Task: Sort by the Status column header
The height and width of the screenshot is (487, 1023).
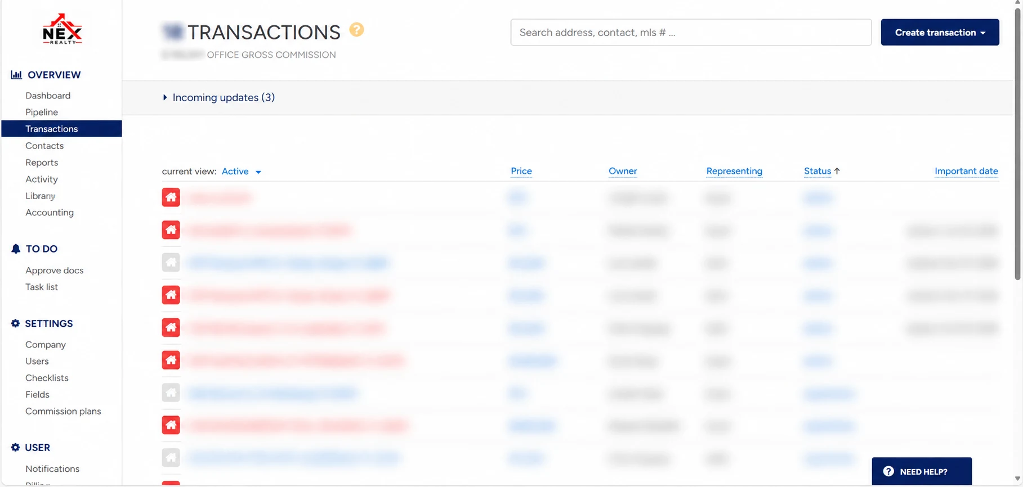Action: (817, 171)
